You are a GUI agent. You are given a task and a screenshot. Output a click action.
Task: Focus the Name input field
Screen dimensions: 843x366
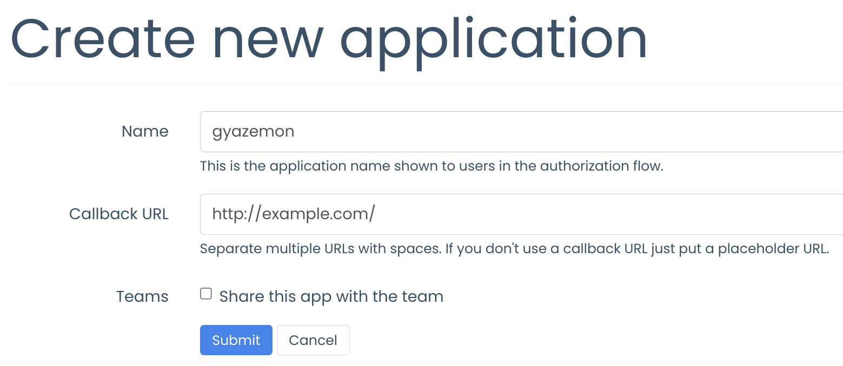(519, 132)
